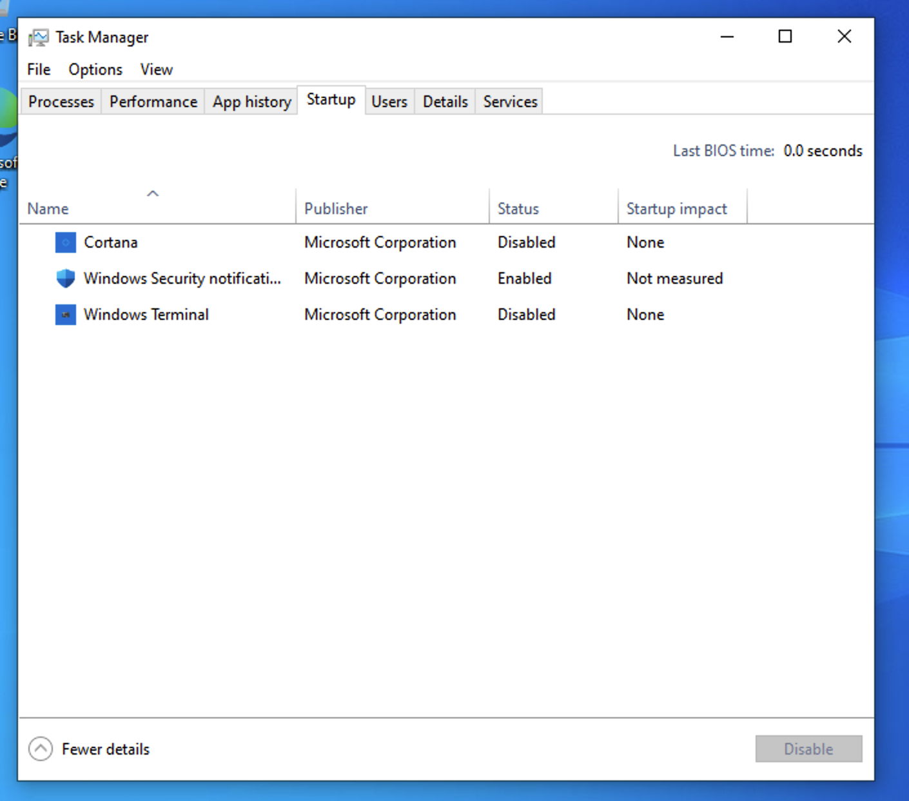
Task: Switch to the Performance tab
Action: [x=153, y=102]
